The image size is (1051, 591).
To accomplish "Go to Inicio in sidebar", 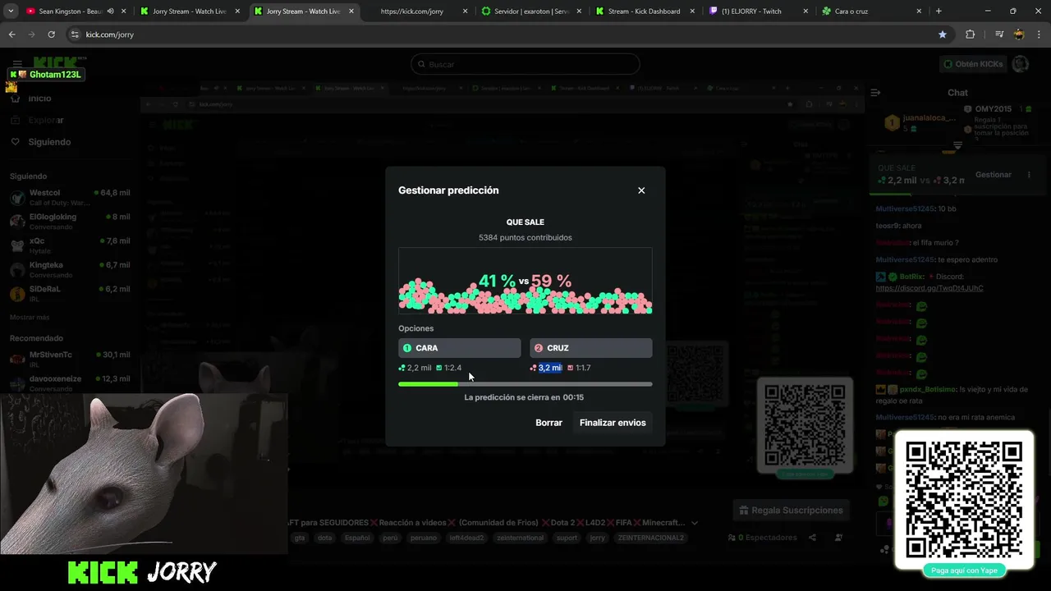I will [40, 98].
